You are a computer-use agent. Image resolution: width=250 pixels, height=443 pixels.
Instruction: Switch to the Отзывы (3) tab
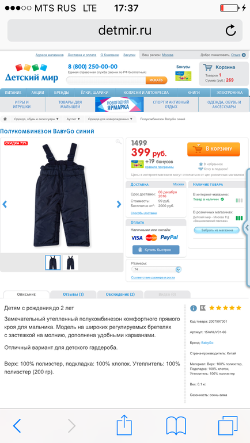[x=73, y=295]
